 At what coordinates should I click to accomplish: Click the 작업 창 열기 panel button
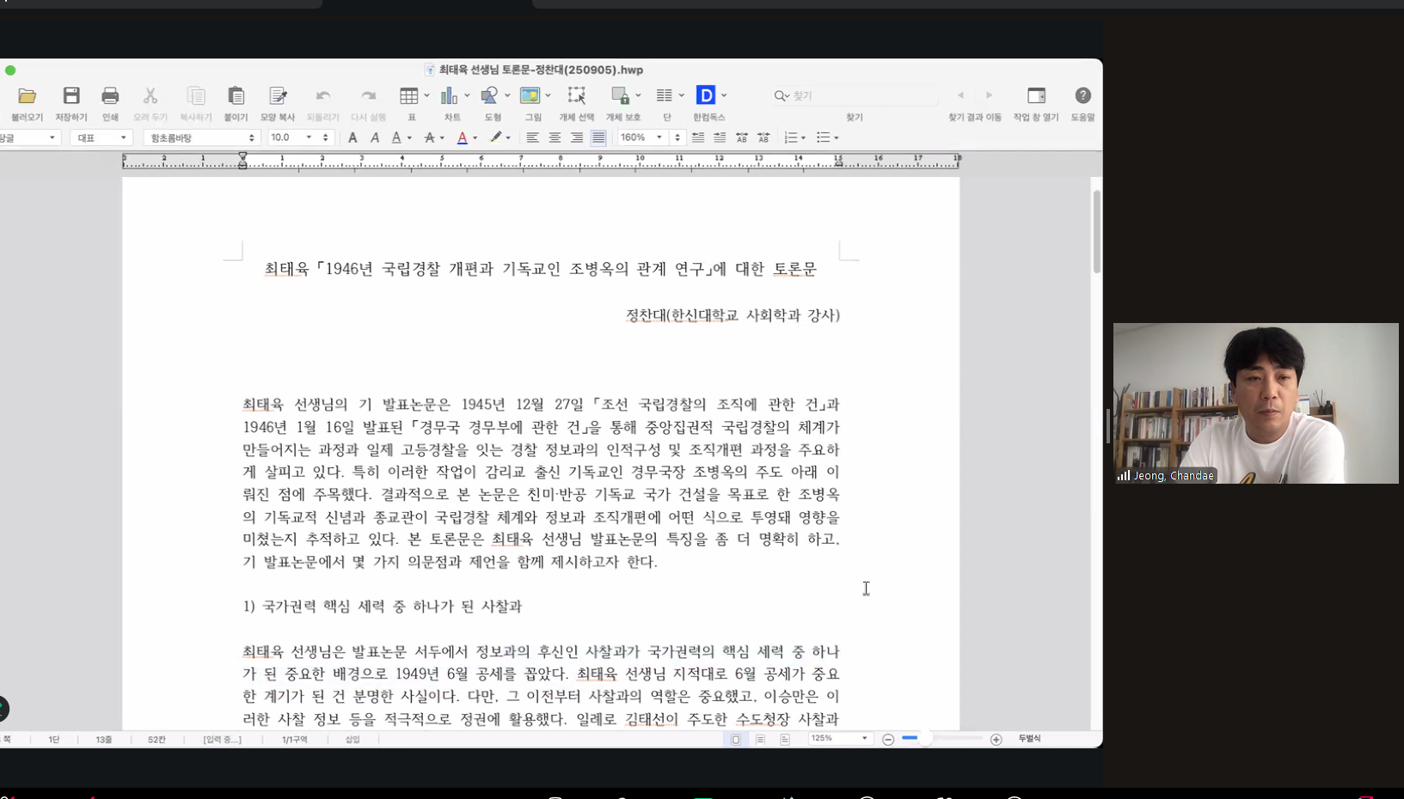(x=1036, y=96)
